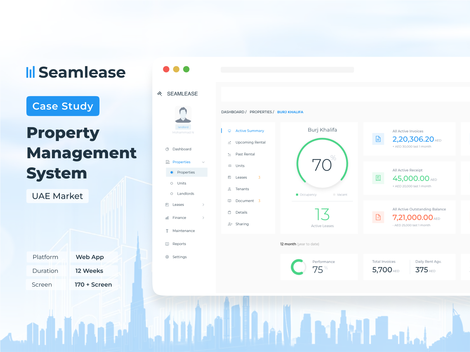Click the Dashboard icon in the sidebar
This screenshot has height=352, width=470.
[167, 149]
